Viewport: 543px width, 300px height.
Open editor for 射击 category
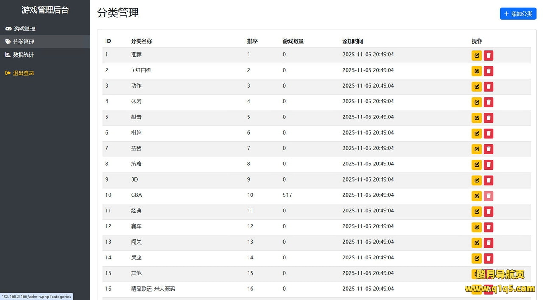[476, 118]
